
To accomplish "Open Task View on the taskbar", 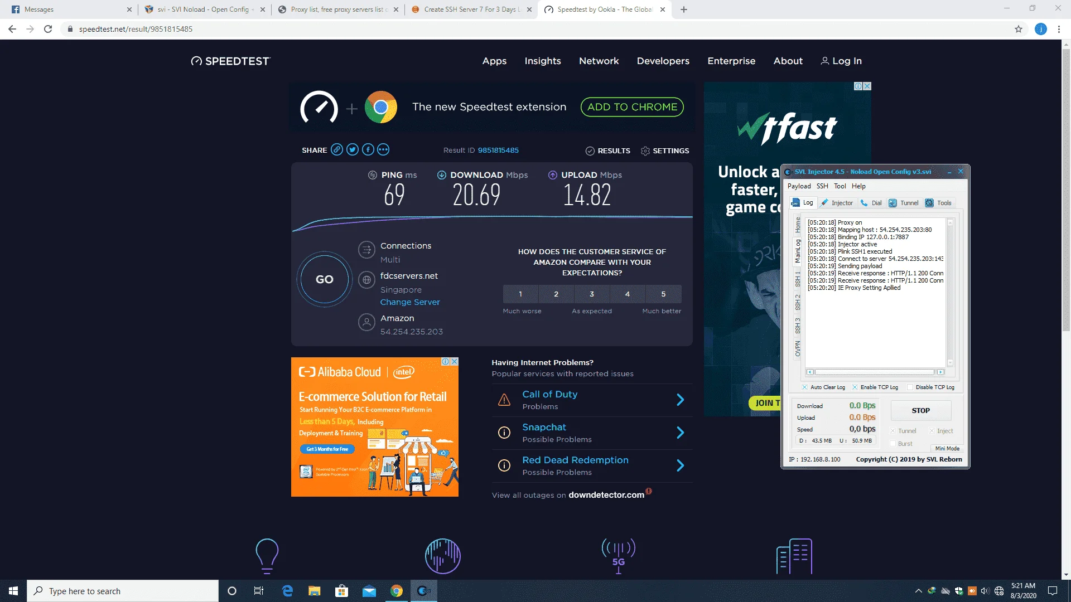I will tap(259, 591).
